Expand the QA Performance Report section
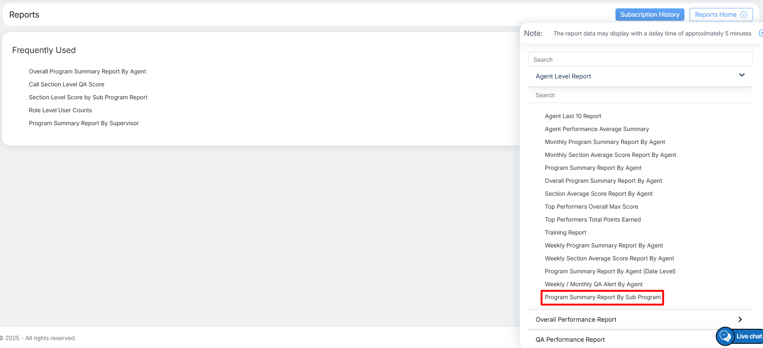 (570, 340)
